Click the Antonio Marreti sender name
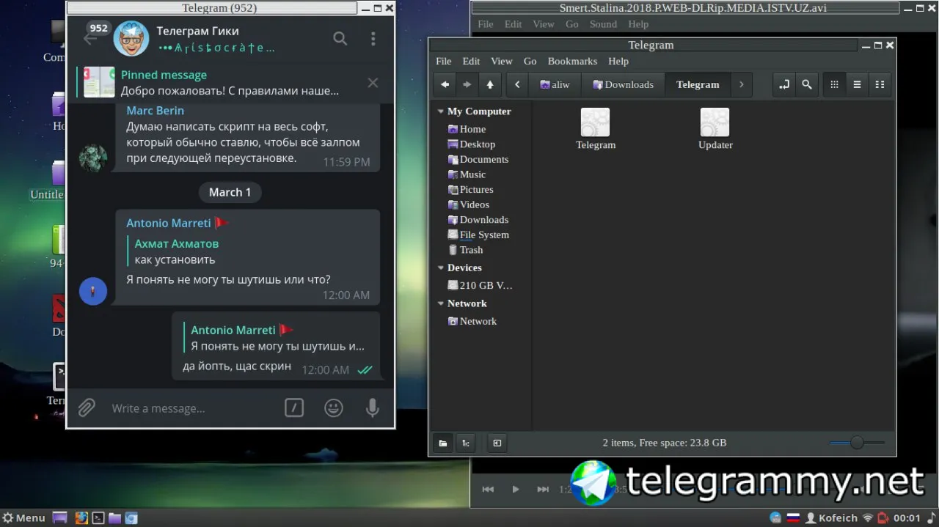Image resolution: width=939 pixels, height=527 pixels. (x=169, y=223)
